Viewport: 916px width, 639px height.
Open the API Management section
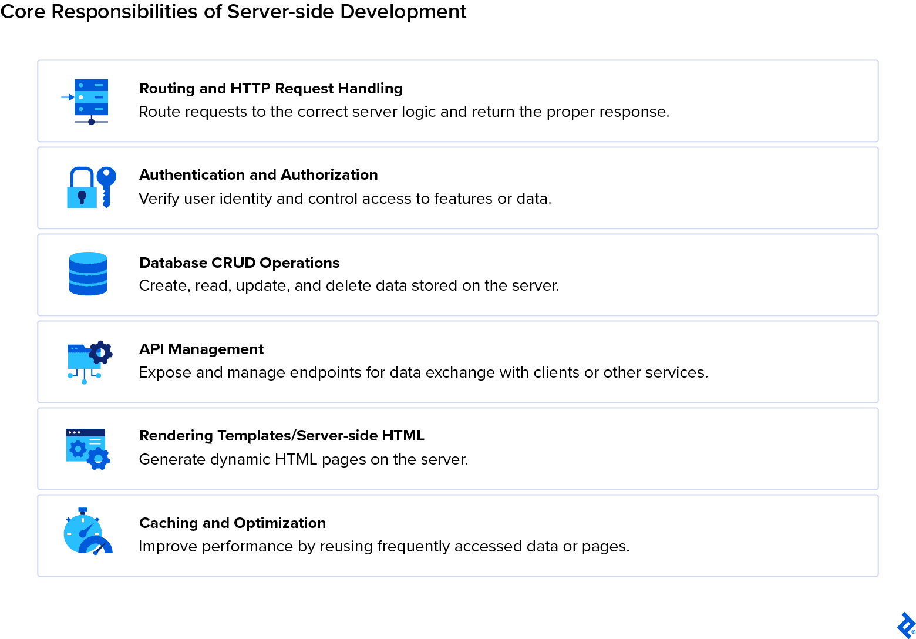[458, 361]
